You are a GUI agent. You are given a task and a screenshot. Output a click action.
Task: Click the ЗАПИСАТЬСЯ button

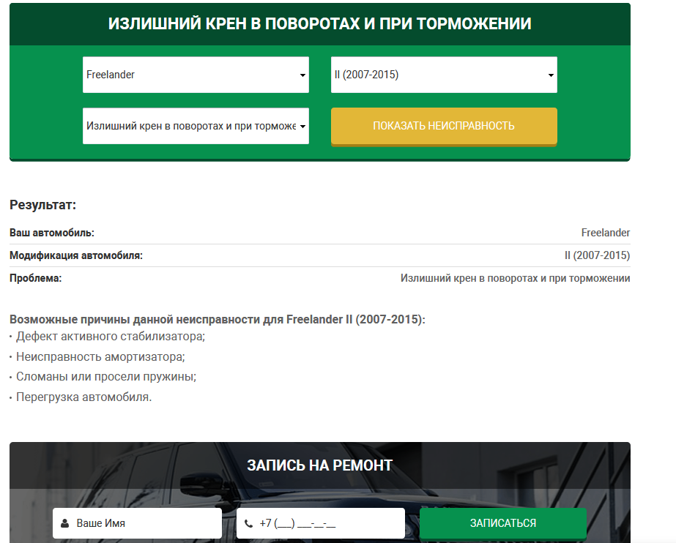tap(503, 523)
